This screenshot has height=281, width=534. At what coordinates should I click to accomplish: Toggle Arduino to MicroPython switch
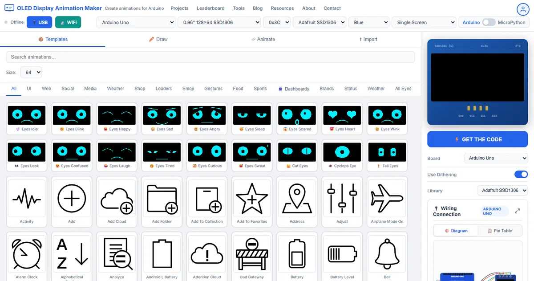[489, 22]
